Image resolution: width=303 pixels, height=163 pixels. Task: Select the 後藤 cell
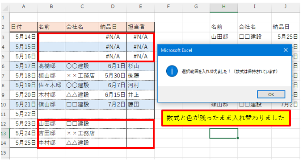[x=140, y=76]
